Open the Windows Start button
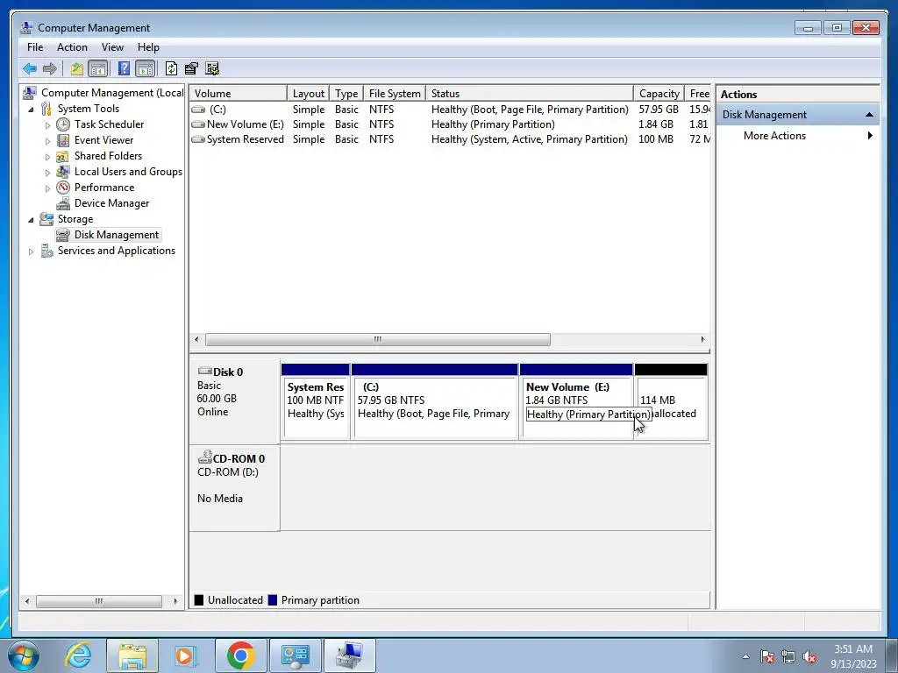 [24, 655]
